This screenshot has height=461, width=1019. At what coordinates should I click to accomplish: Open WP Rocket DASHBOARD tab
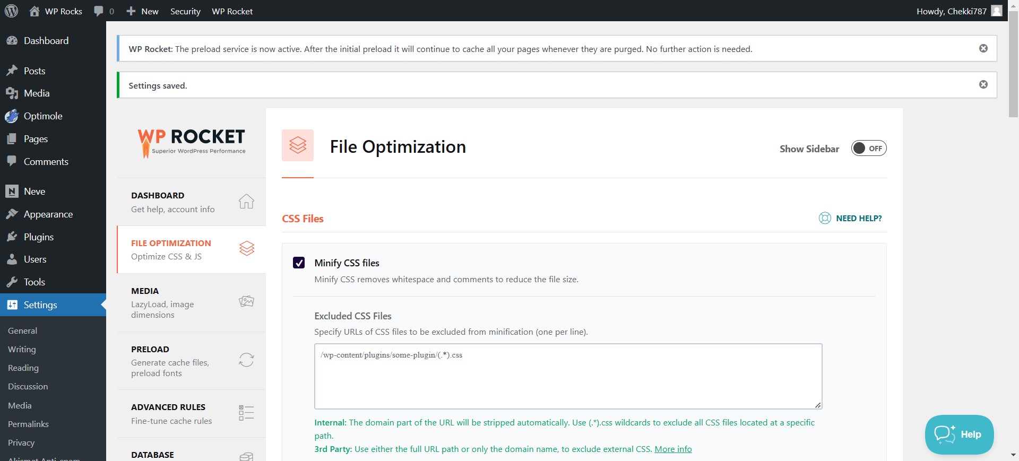click(x=192, y=202)
